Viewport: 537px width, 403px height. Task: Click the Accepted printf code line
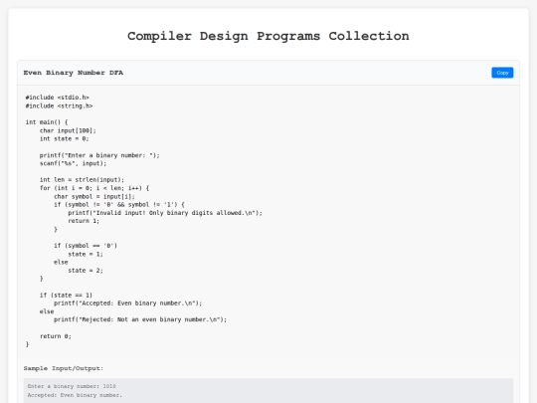point(127,303)
